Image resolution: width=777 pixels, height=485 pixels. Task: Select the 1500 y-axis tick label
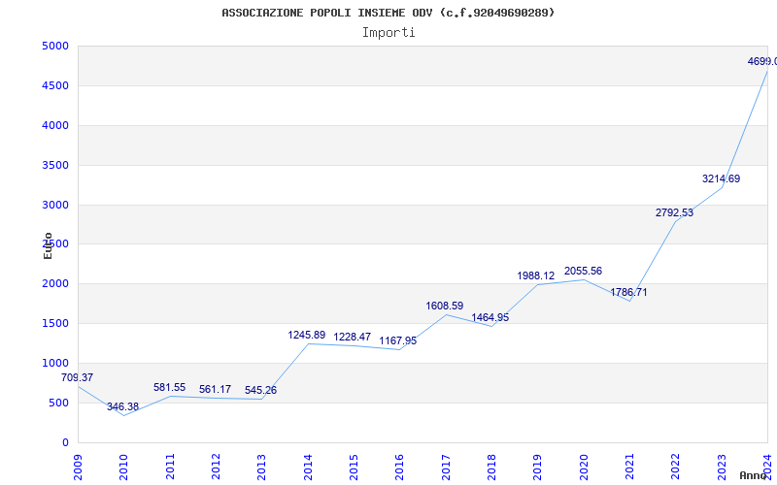[x=55, y=323]
